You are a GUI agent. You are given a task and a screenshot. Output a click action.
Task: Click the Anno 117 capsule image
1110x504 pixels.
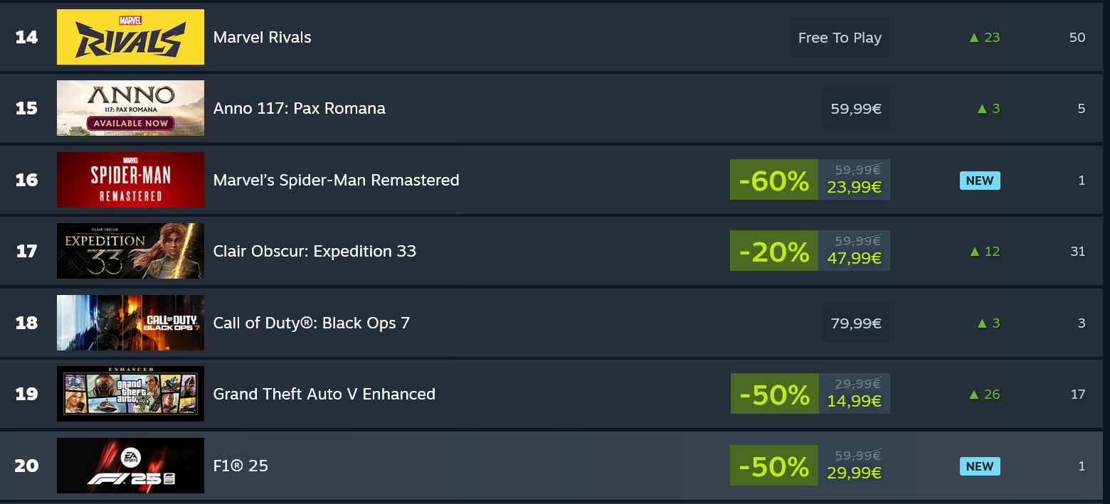[x=130, y=108]
